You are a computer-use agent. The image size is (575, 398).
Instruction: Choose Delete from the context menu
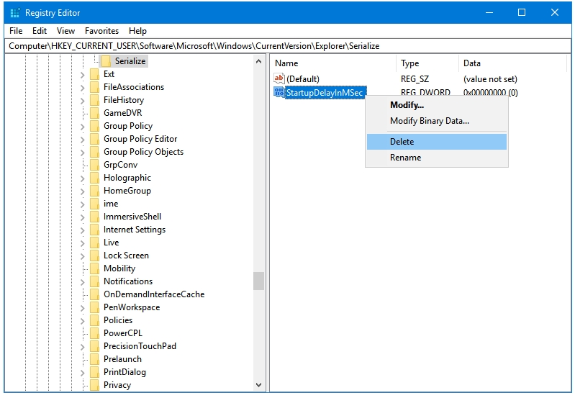(402, 142)
